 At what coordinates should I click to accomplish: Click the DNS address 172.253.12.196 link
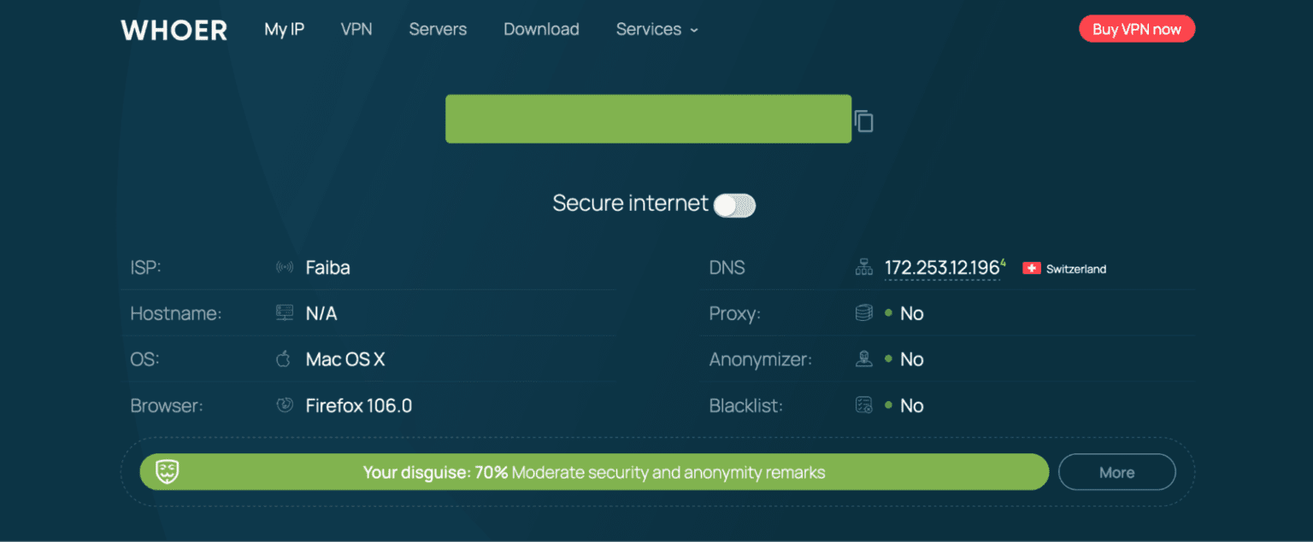(942, 268)
